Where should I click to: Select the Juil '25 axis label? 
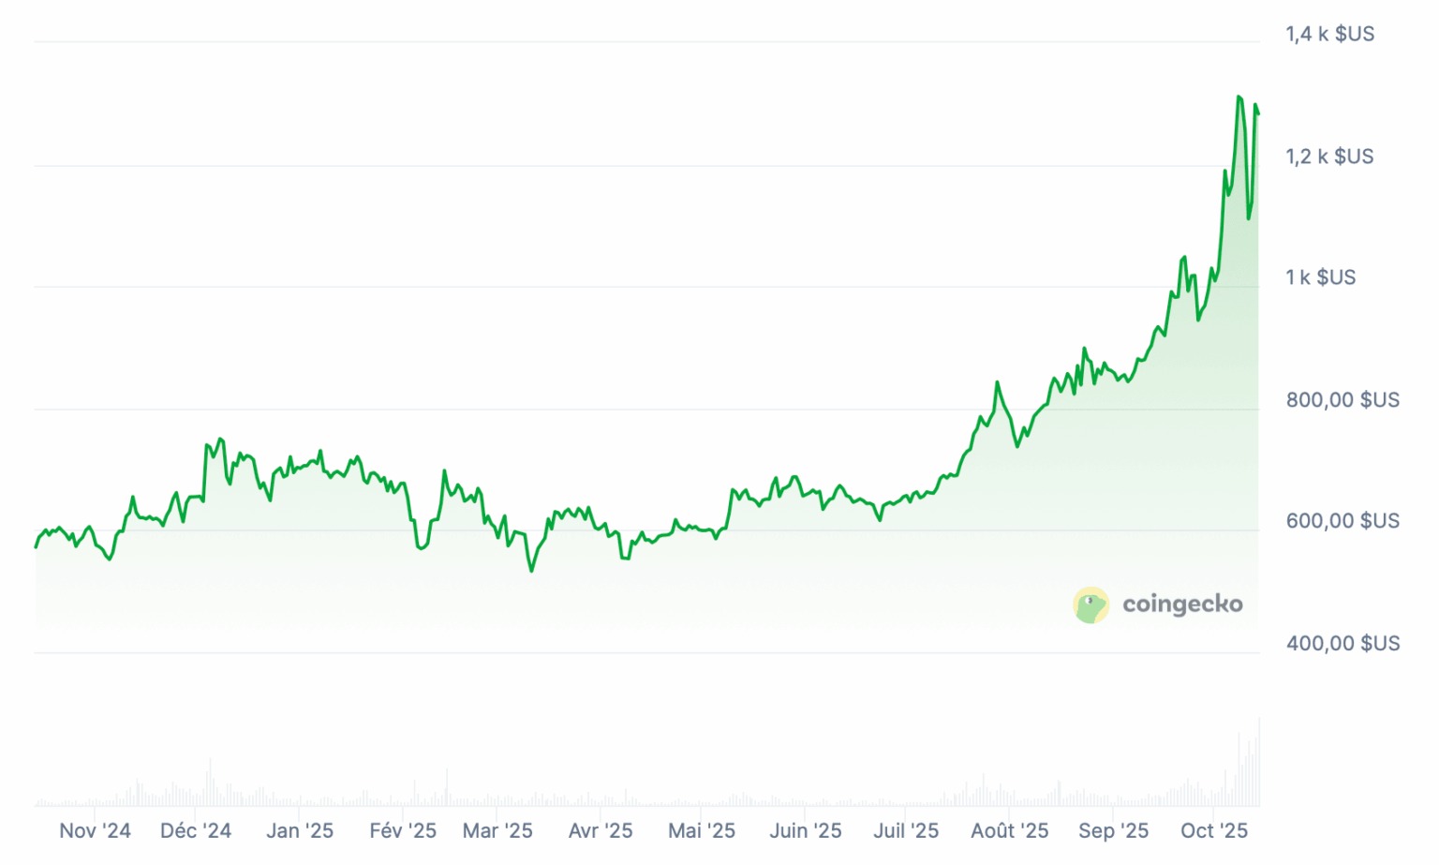[906, 830]
